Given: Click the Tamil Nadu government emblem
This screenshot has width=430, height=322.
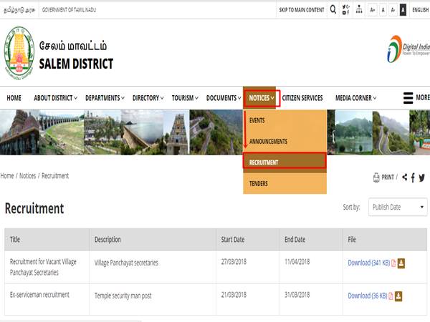Looking at the screenshot, I should pyautogui.click(x=19, y=53).
